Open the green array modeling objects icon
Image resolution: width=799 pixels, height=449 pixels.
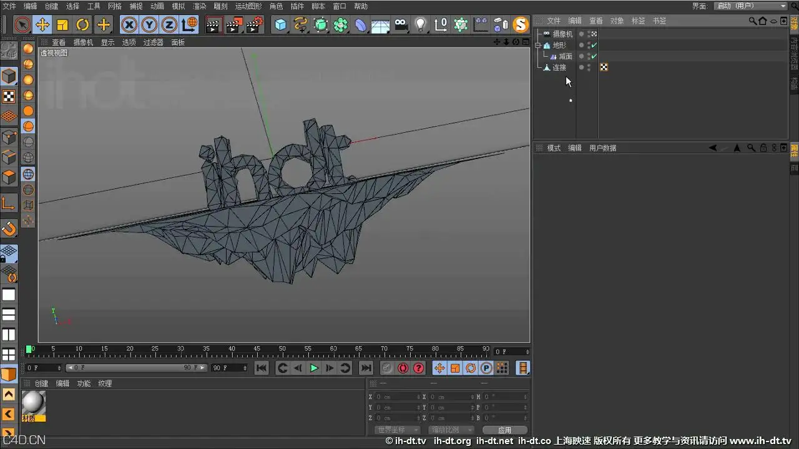(x=341, y=25)
